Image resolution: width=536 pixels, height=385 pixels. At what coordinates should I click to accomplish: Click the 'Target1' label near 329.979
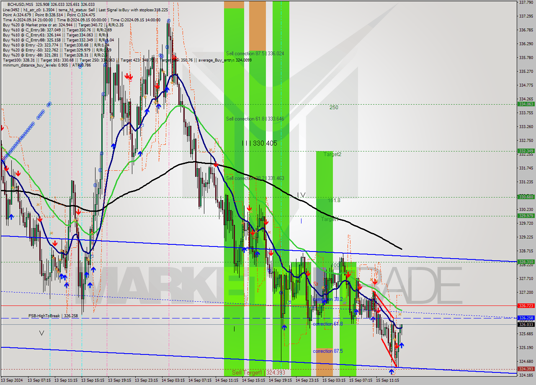[330, 219]
